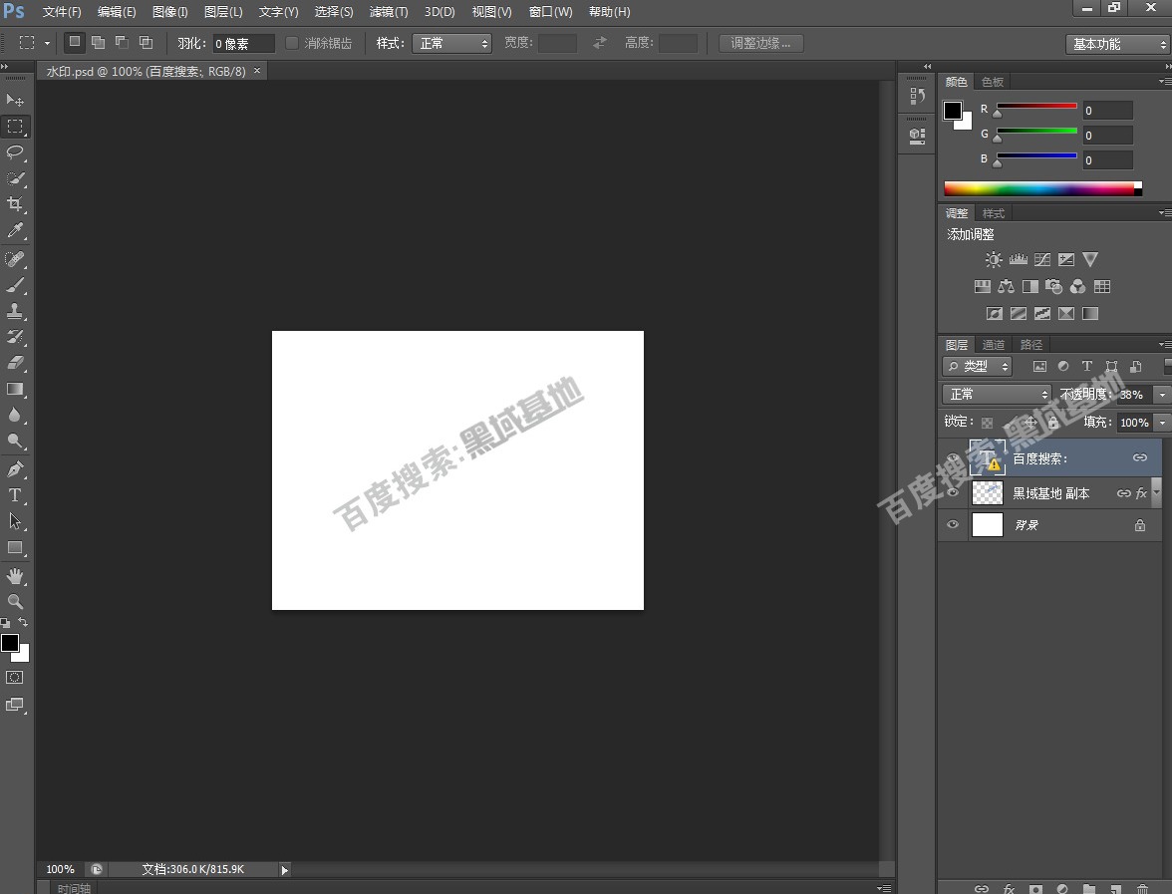Select the Rectangle shape tool
Screen dimensions: 1172x894
click(x=15, y=547)
